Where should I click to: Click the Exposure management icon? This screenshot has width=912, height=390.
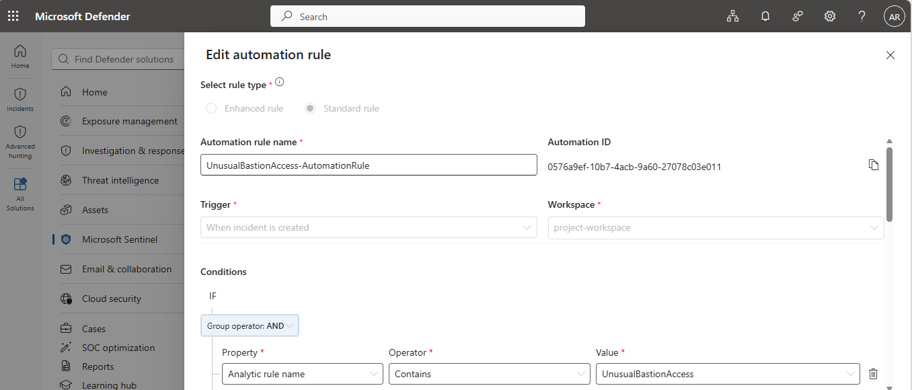pyautogui.click(x=66, y=122)
